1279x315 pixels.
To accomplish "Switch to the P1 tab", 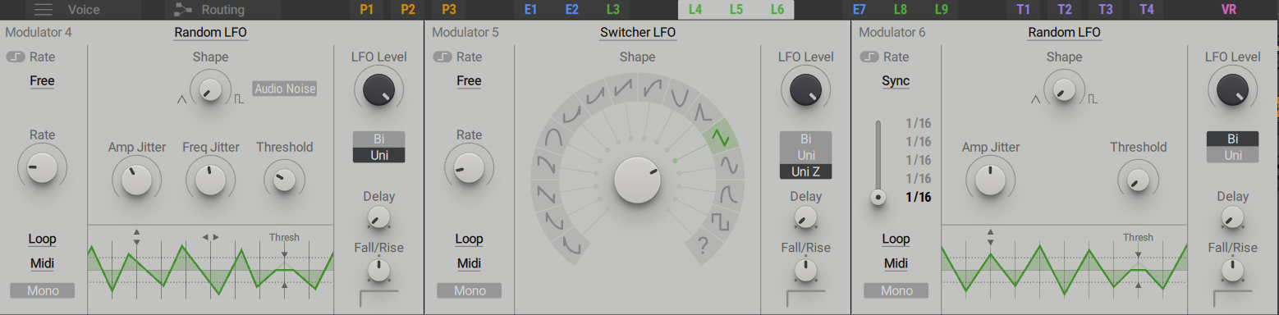I will click(x=367, y=10).
